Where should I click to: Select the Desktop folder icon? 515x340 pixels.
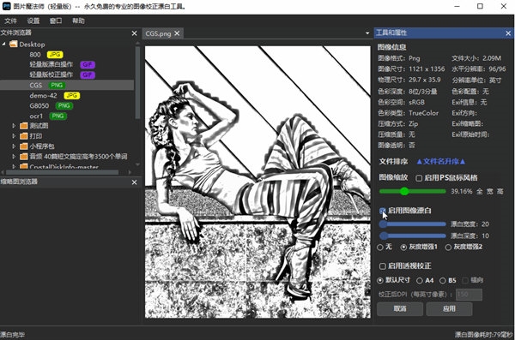click(14, 44)
